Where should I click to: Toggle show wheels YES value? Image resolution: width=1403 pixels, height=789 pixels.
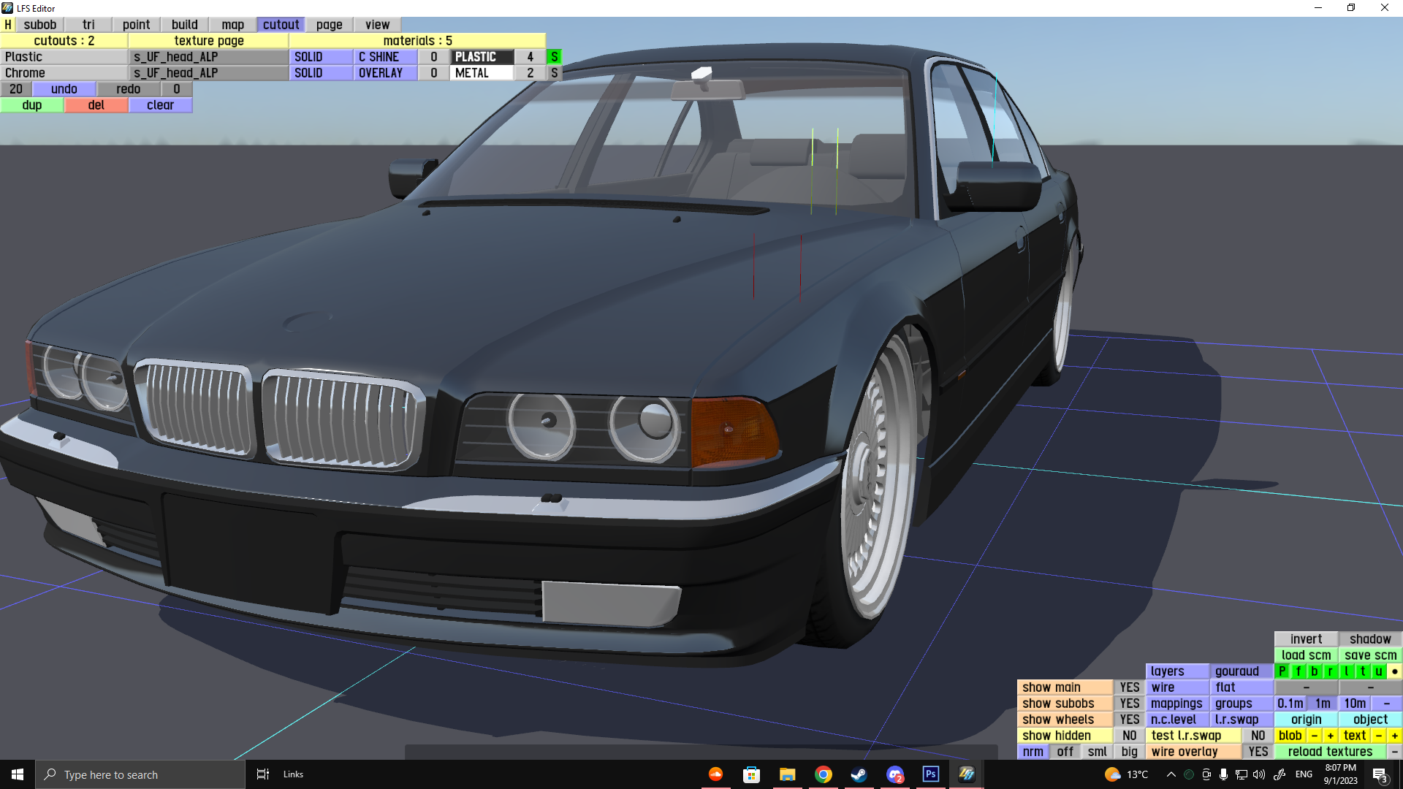pyautogui.click(x=1129, y=720)
